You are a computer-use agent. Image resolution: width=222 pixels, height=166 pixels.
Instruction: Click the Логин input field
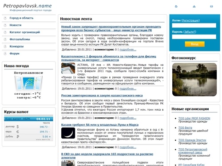[x=194, y=25]
